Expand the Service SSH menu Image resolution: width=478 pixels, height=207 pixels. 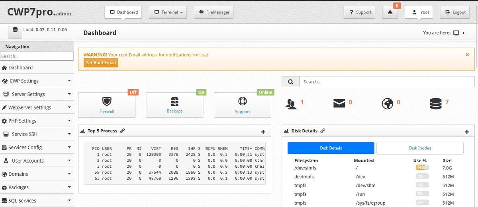coord(37,134)
